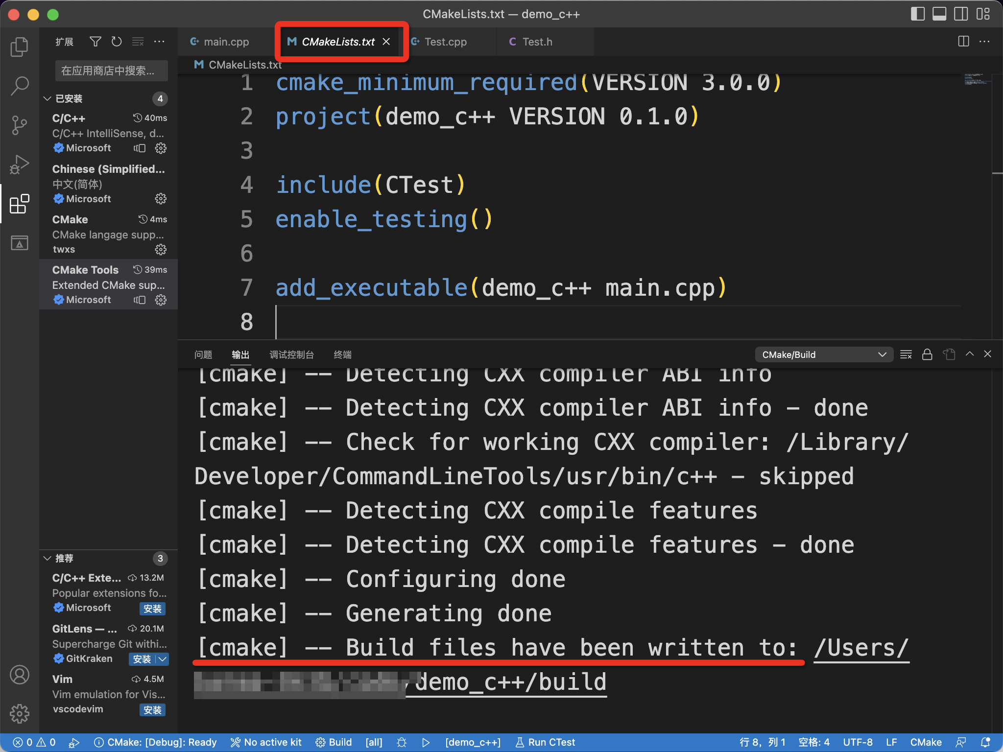Click the [all] build target status item
This screenshot has height=752, width=1003.
(x=374, y=742)
